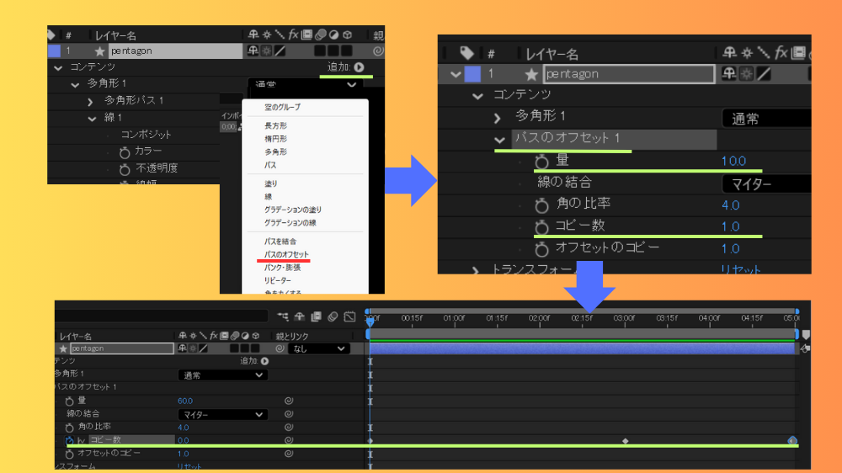Click the middle keyframe on コピー数 track
The width and height of the screenshot is (842, 473).
[625, 441]
